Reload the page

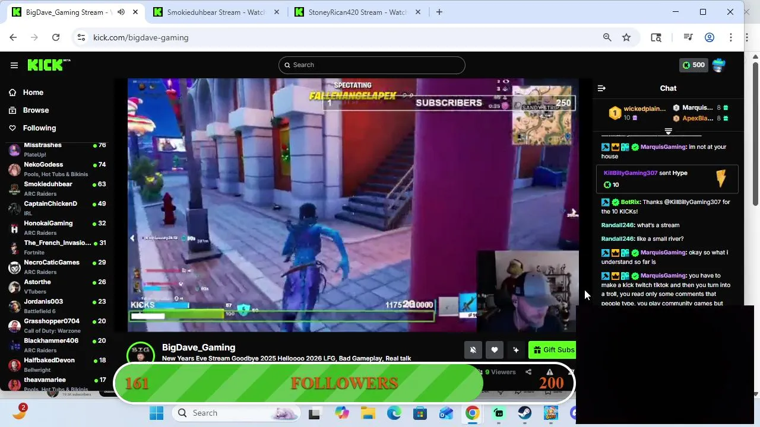56,37
